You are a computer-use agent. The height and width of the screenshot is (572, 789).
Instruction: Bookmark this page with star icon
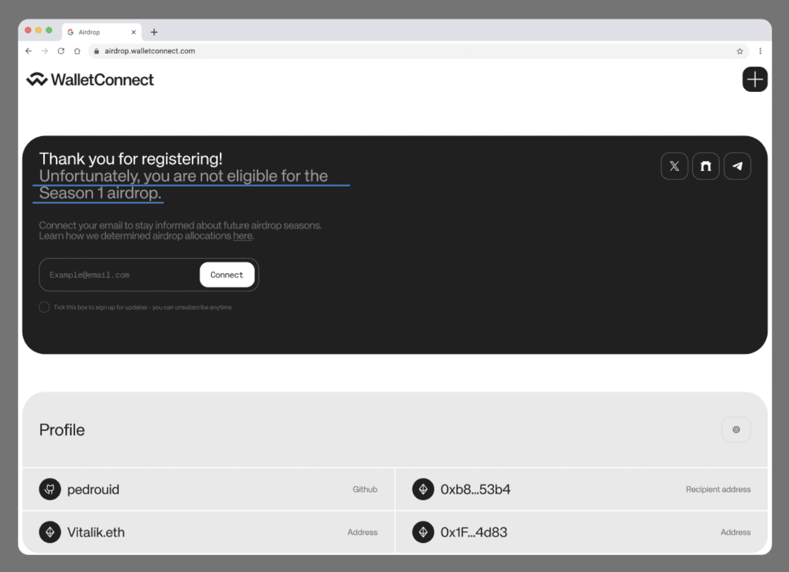(740, 51)
